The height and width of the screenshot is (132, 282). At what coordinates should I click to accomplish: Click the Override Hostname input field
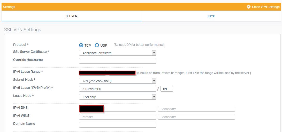tap(118, 61)
